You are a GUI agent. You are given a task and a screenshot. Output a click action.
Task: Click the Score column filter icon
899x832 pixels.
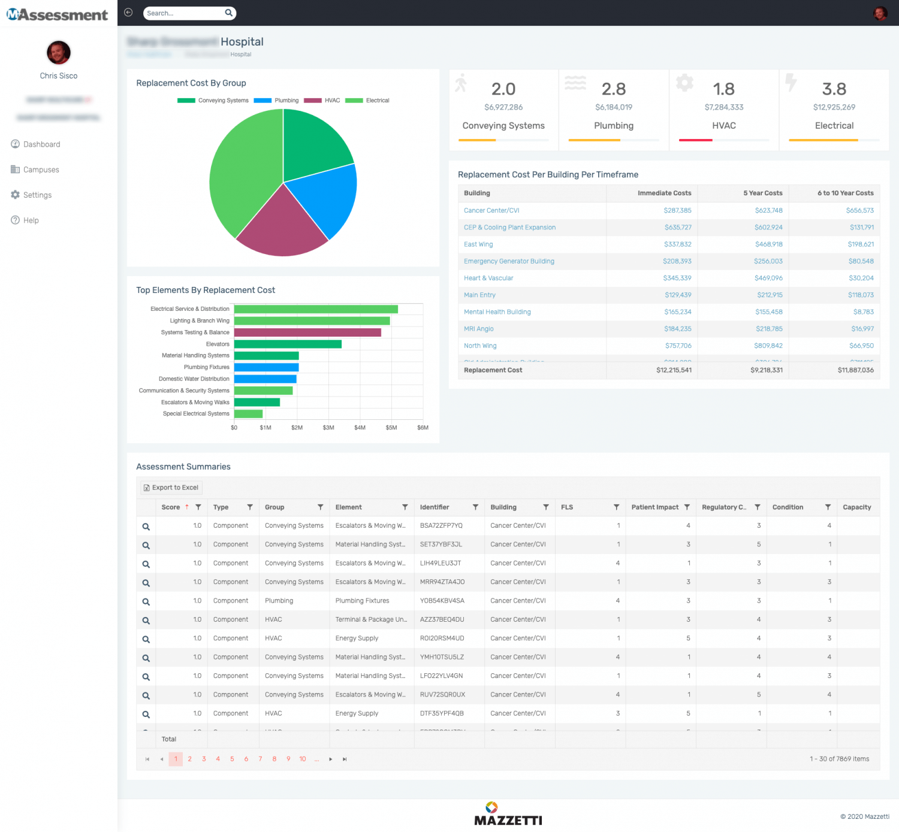pos(198,507)
